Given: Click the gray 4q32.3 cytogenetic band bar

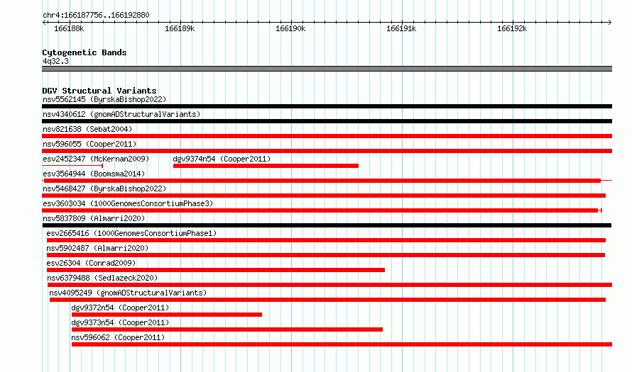Looking at the screenshot, I should coord(327,69).
